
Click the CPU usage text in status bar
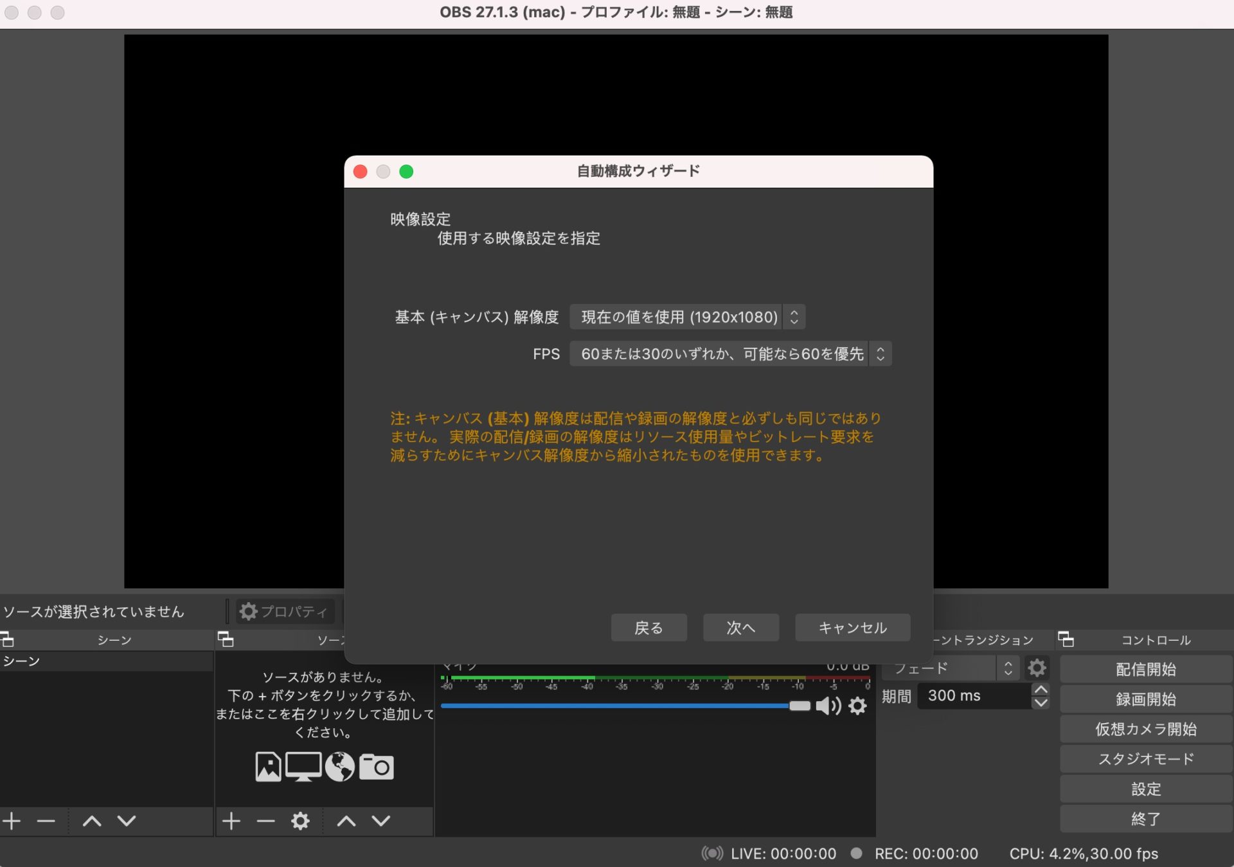(x=1084, y=854)
